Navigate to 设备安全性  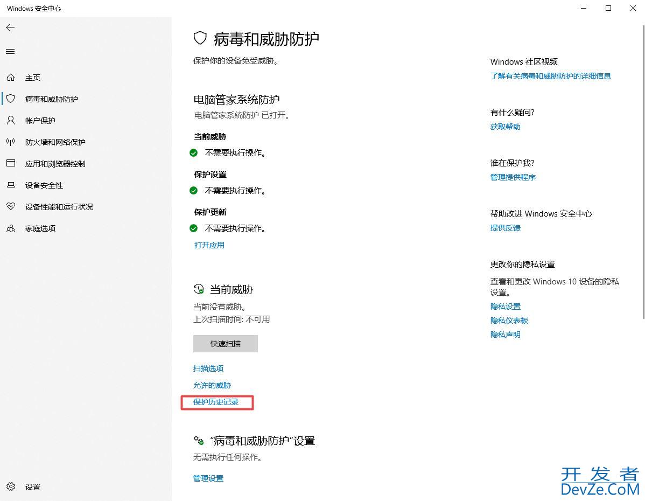tap(86, 185)
